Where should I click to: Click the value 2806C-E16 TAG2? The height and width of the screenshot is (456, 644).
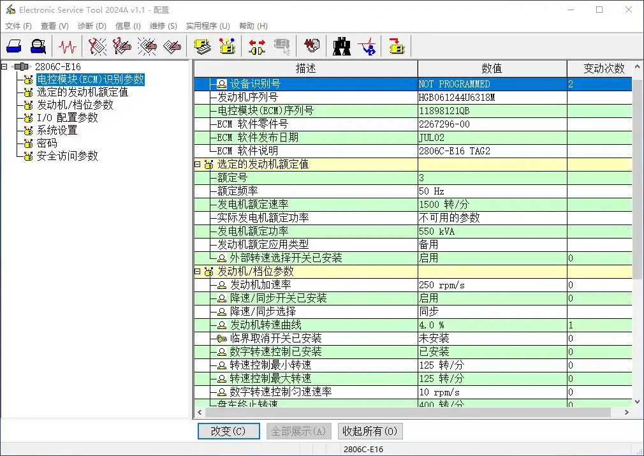point(455,151)
